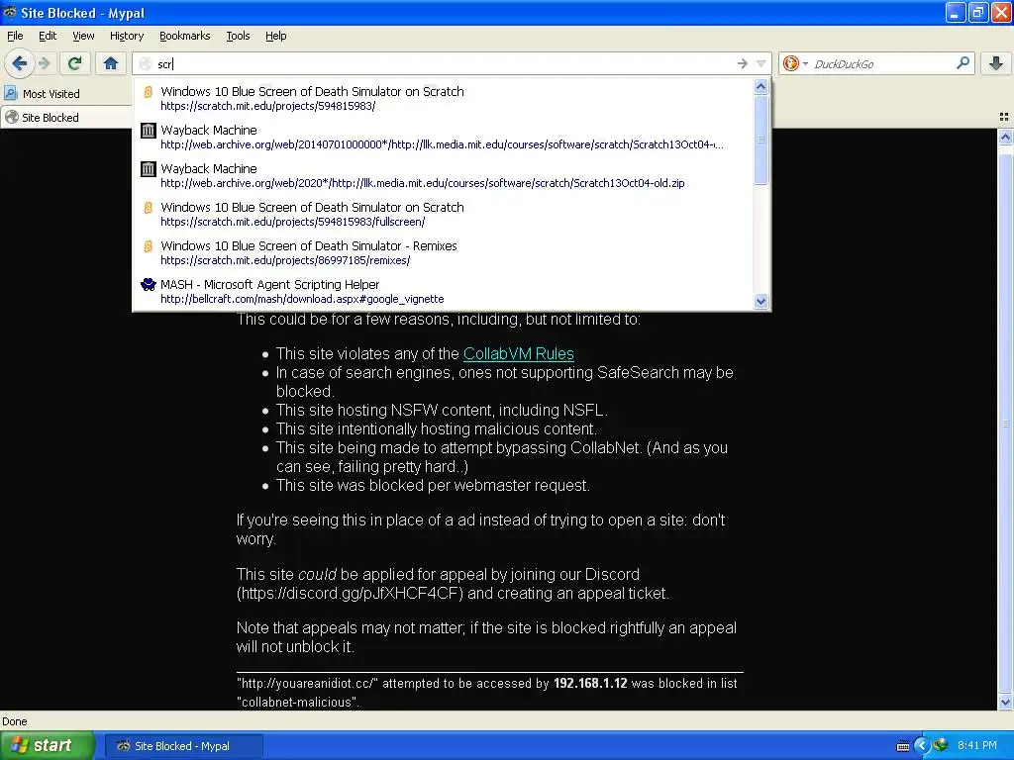Image resolution: width=1014 pixels, height=760 pixels.
Task: Open the Downloads arrow button
Action: (x=996, y=62)
